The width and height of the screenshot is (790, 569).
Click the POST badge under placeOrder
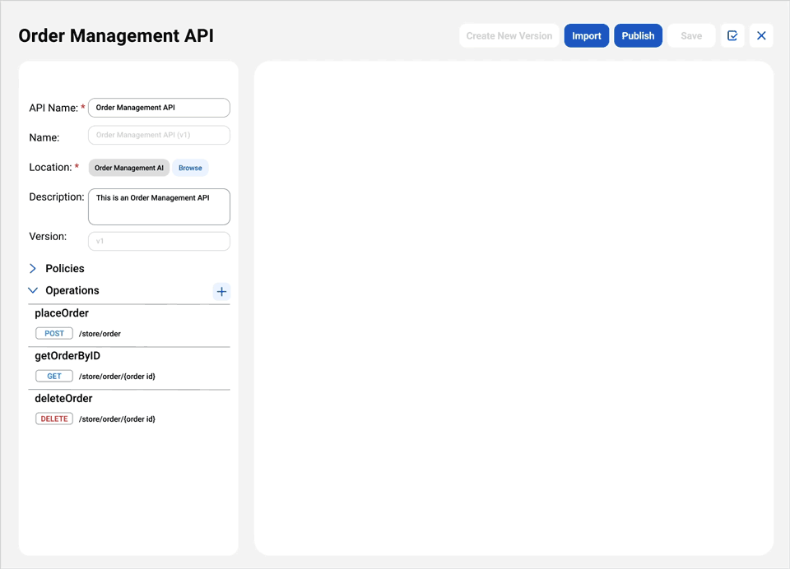(53, 333)
